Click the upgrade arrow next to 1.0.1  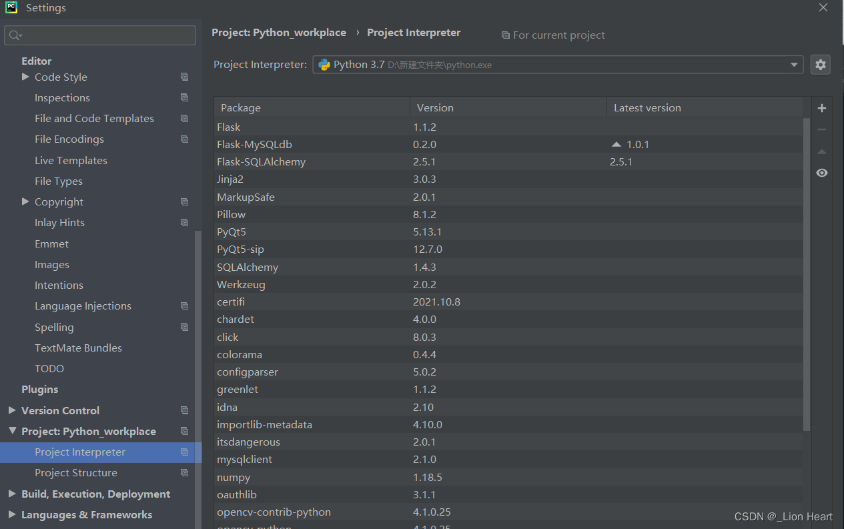coord(616,144)
